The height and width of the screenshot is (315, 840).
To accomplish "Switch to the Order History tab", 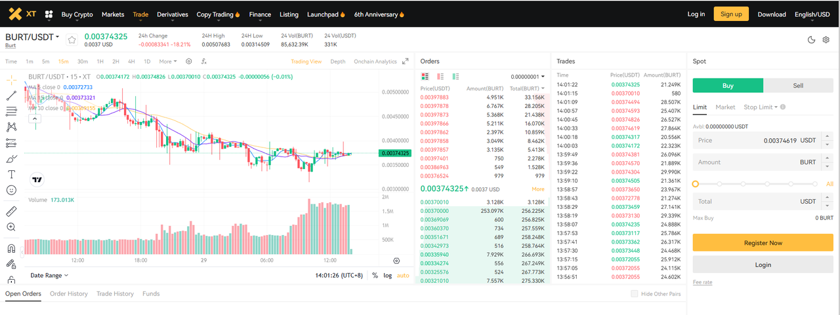I will pyautogui.click(x=69, y=294).
